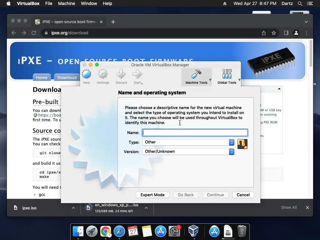Click the OS type icon beside Type field

click(242, 144)
